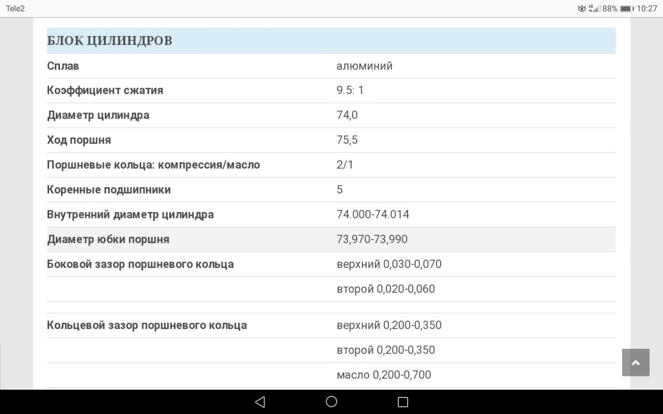Image resolution: width=663 pixels, height=414 pixels.
Task: Select the value 9.5: 1
Action: point(350,90)
